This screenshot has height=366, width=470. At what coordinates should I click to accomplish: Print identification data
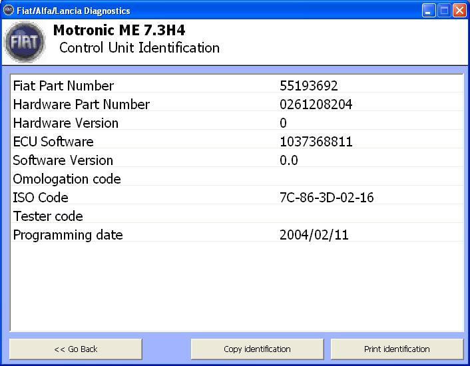[x=397, y=349]
